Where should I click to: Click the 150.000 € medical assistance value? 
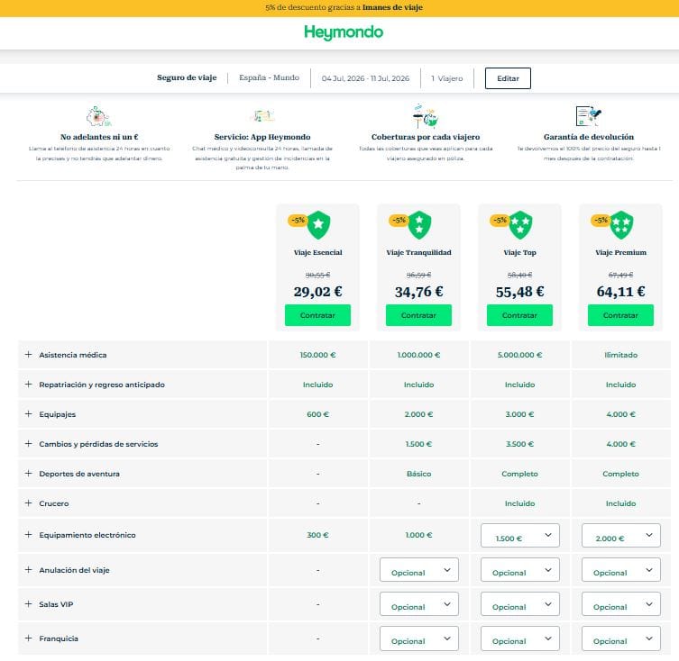317,355
